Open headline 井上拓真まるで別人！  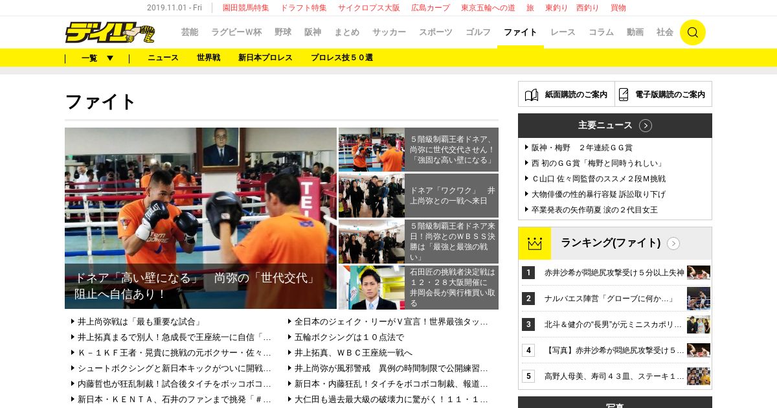(x=174, y=337)
